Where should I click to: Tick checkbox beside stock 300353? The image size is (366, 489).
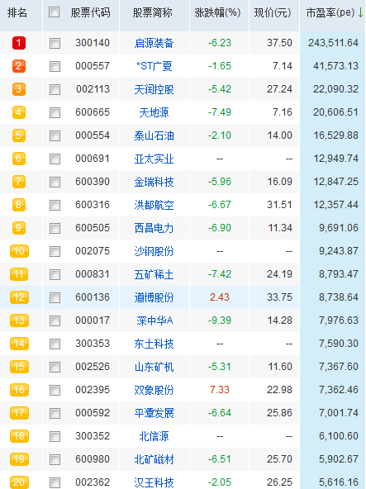(55, 344)
